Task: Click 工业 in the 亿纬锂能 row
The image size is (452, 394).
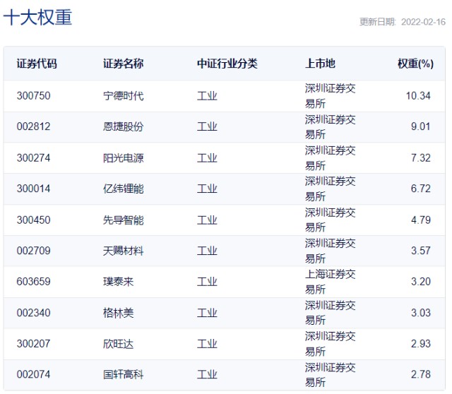Action: [x=207, y=189]
